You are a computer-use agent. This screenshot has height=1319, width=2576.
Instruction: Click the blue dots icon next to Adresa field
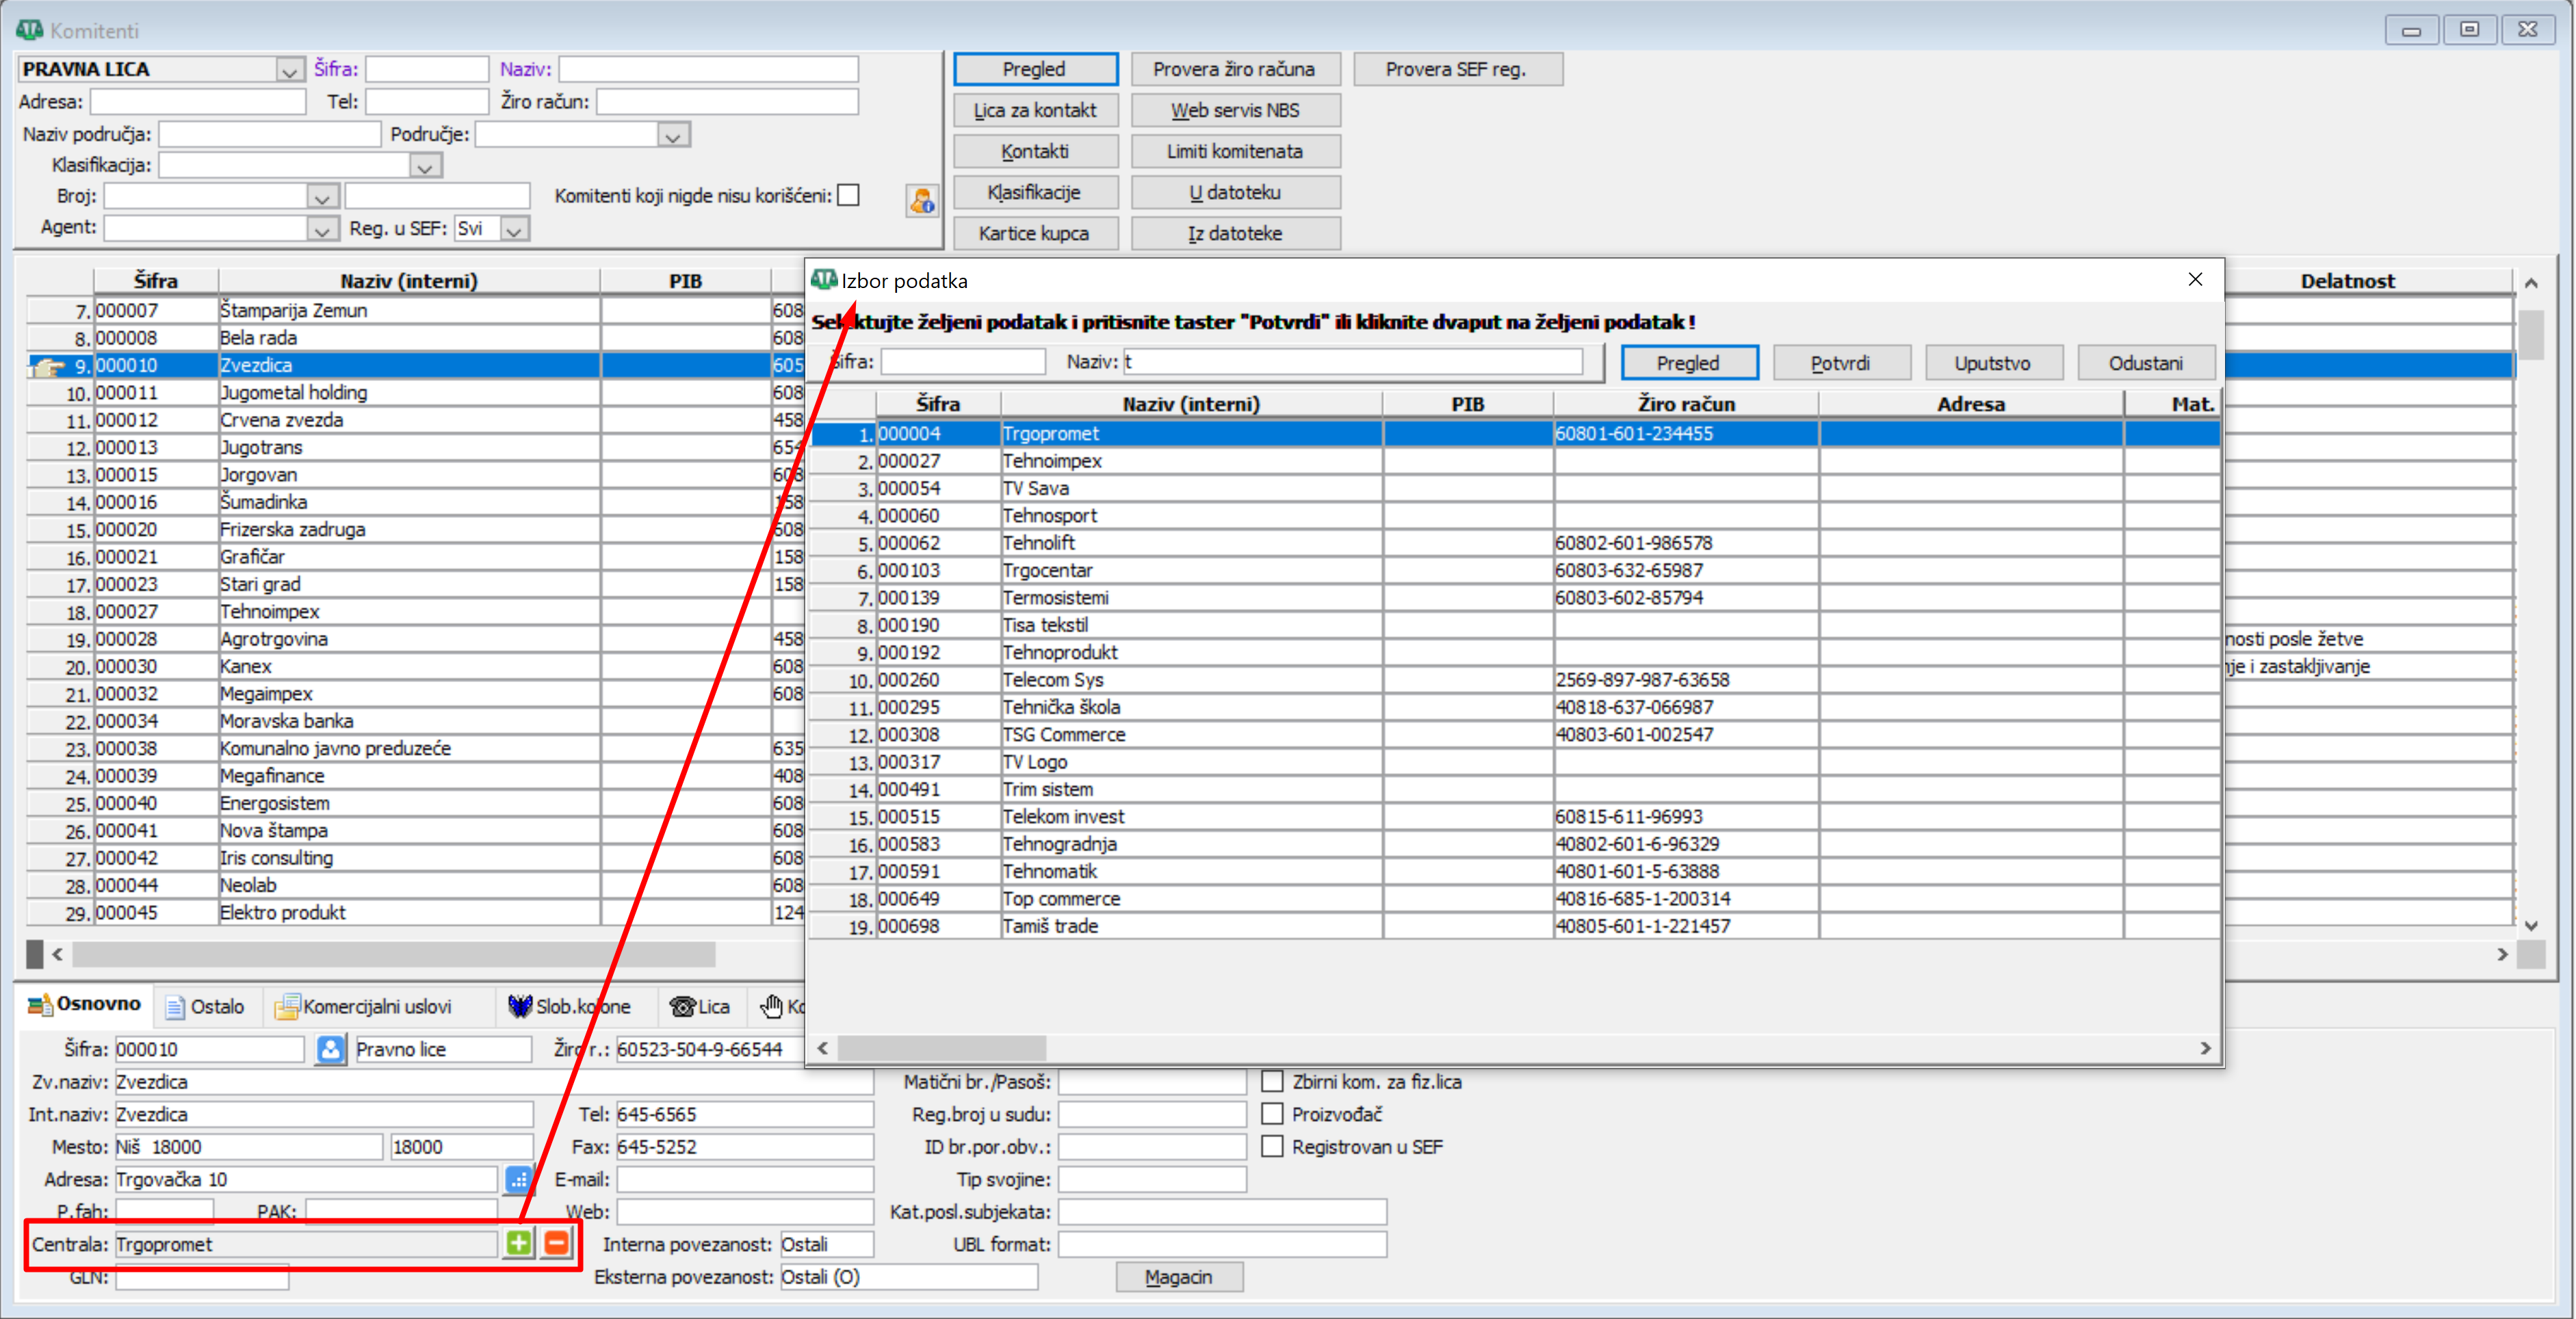pos(518,1179)
